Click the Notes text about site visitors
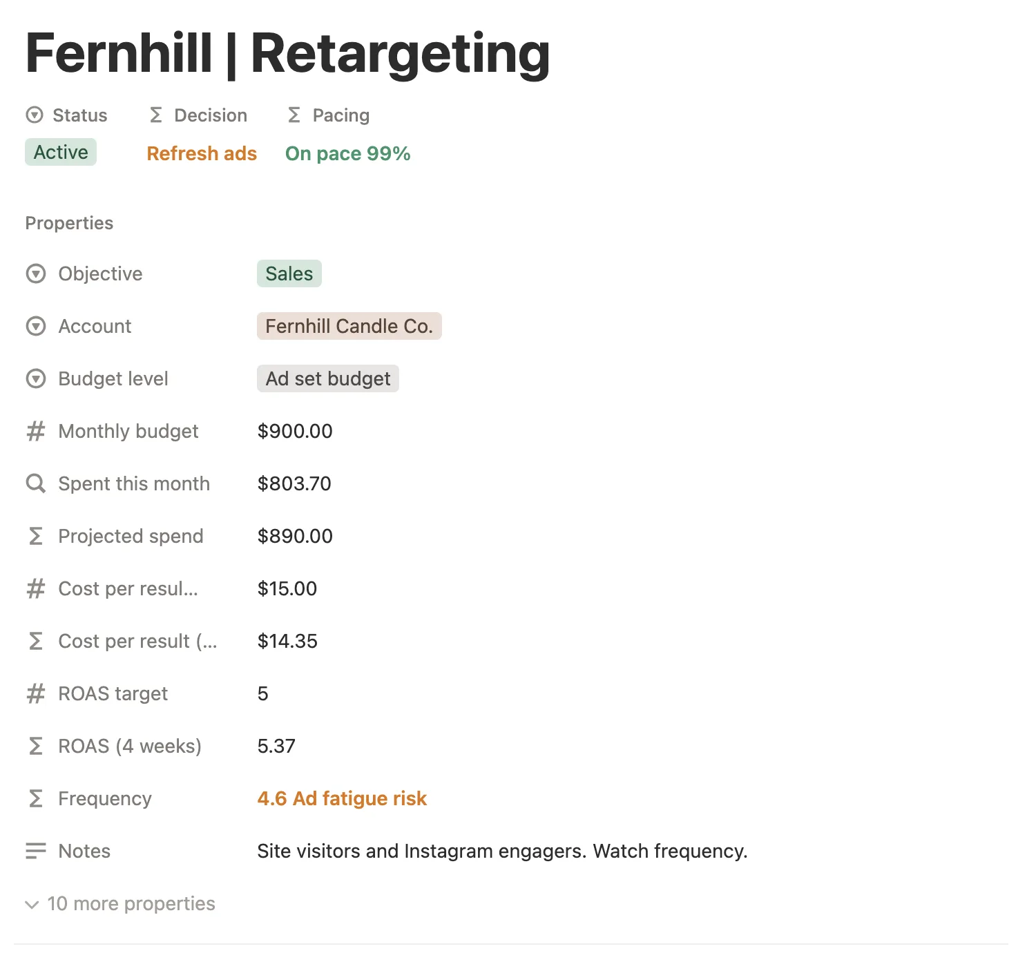This screenshot has width=1036, height=962. [503, 852]
